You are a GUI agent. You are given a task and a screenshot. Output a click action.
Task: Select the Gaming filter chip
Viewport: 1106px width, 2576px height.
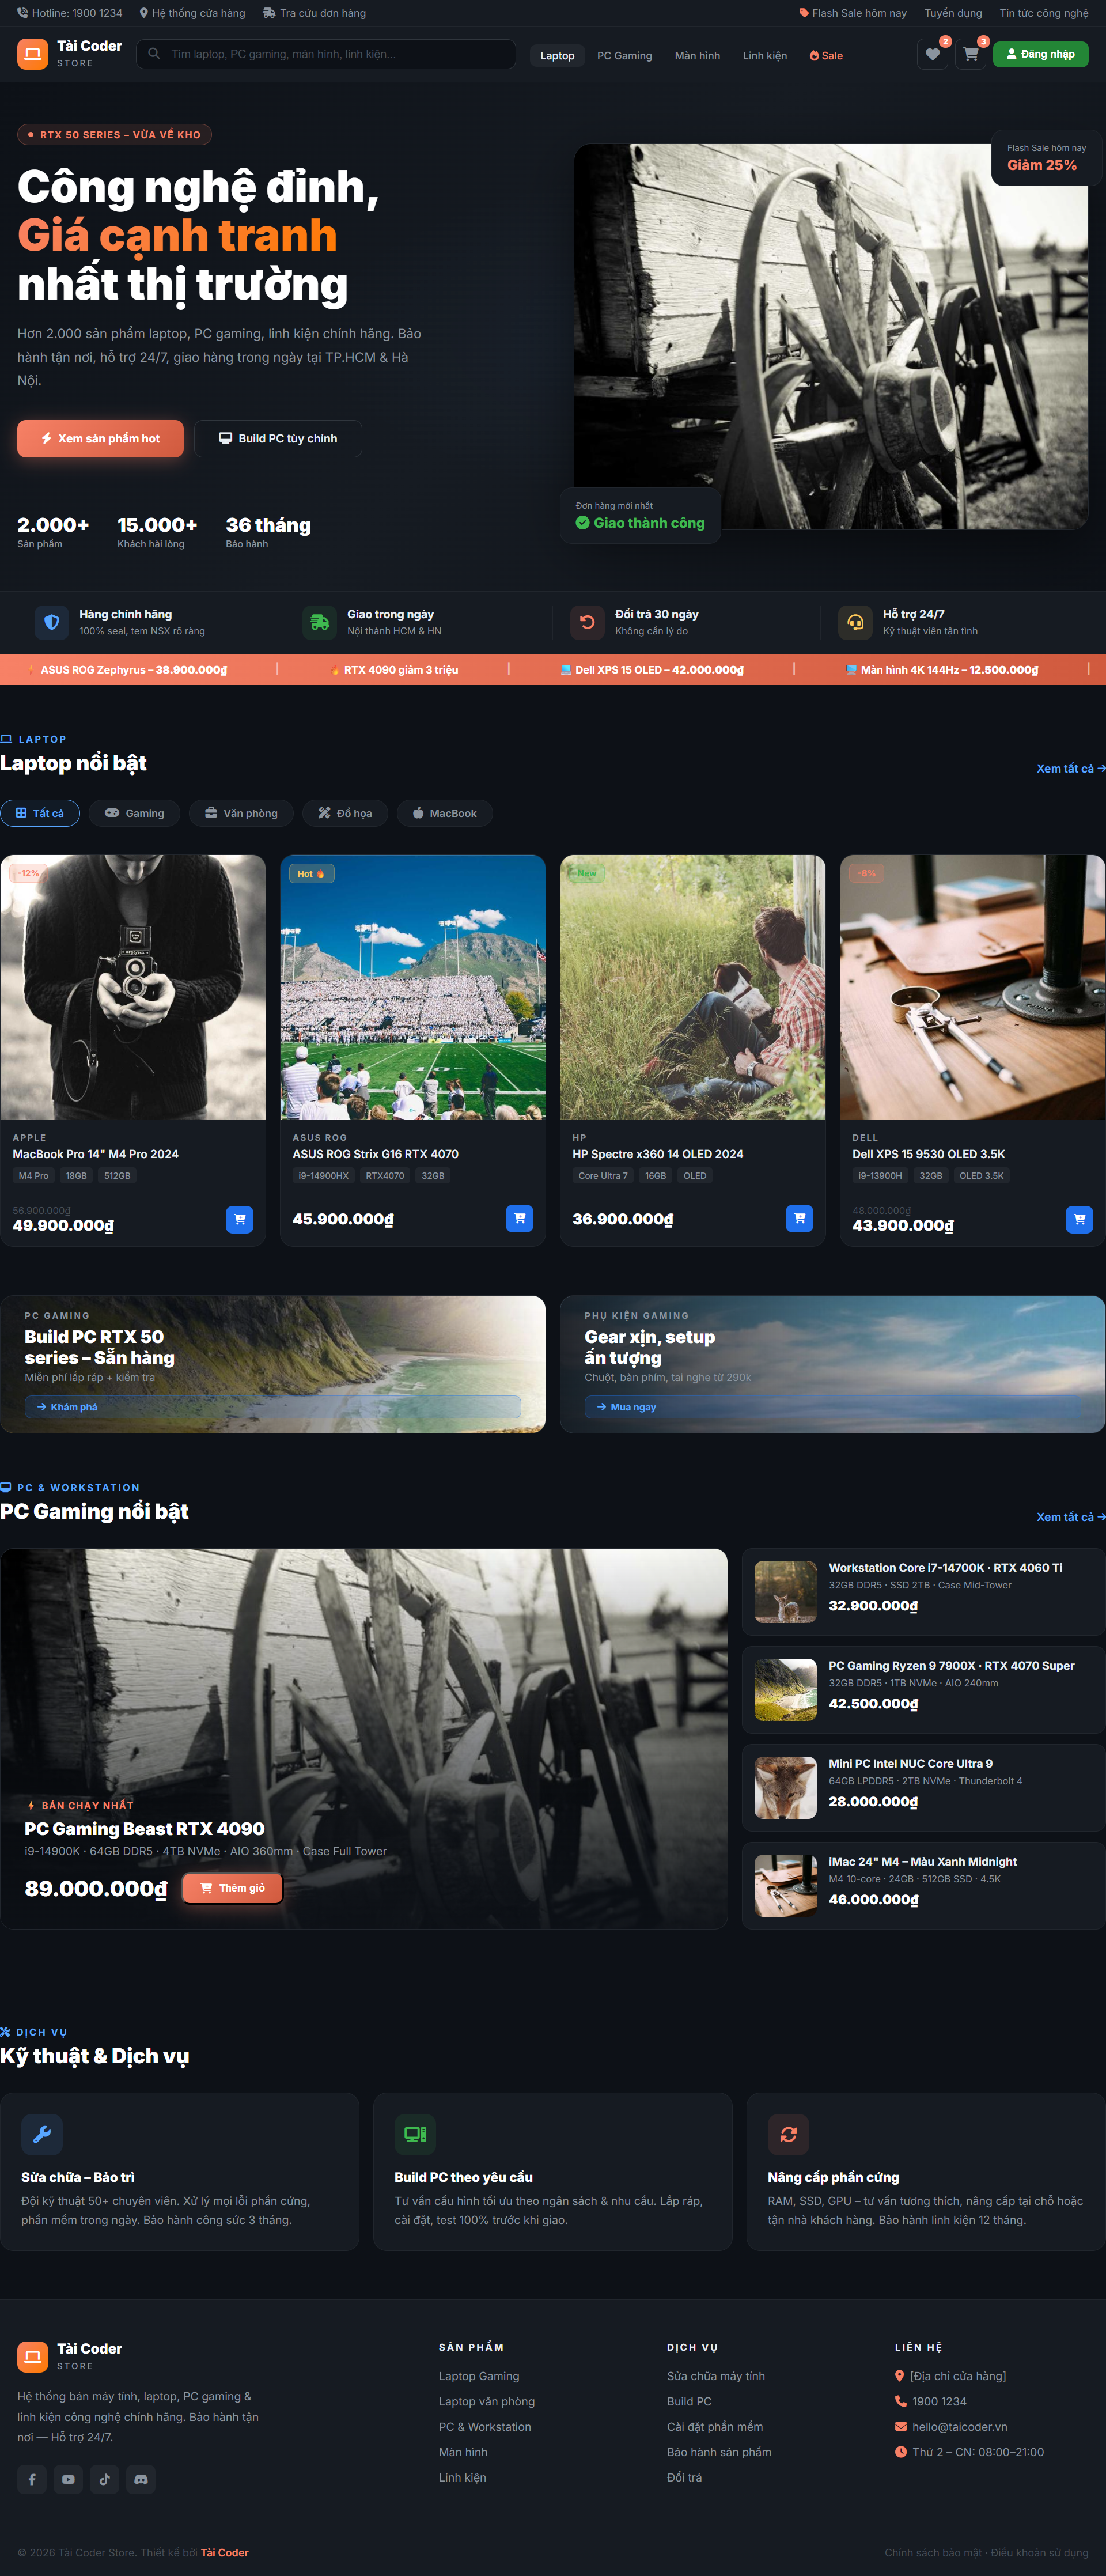click(x=134, y=813)
